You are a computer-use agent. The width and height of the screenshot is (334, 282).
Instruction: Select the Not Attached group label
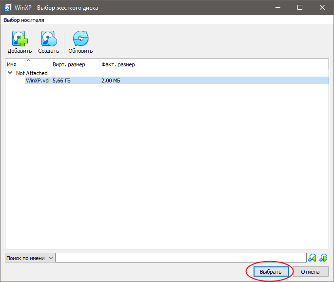[32, 73]
